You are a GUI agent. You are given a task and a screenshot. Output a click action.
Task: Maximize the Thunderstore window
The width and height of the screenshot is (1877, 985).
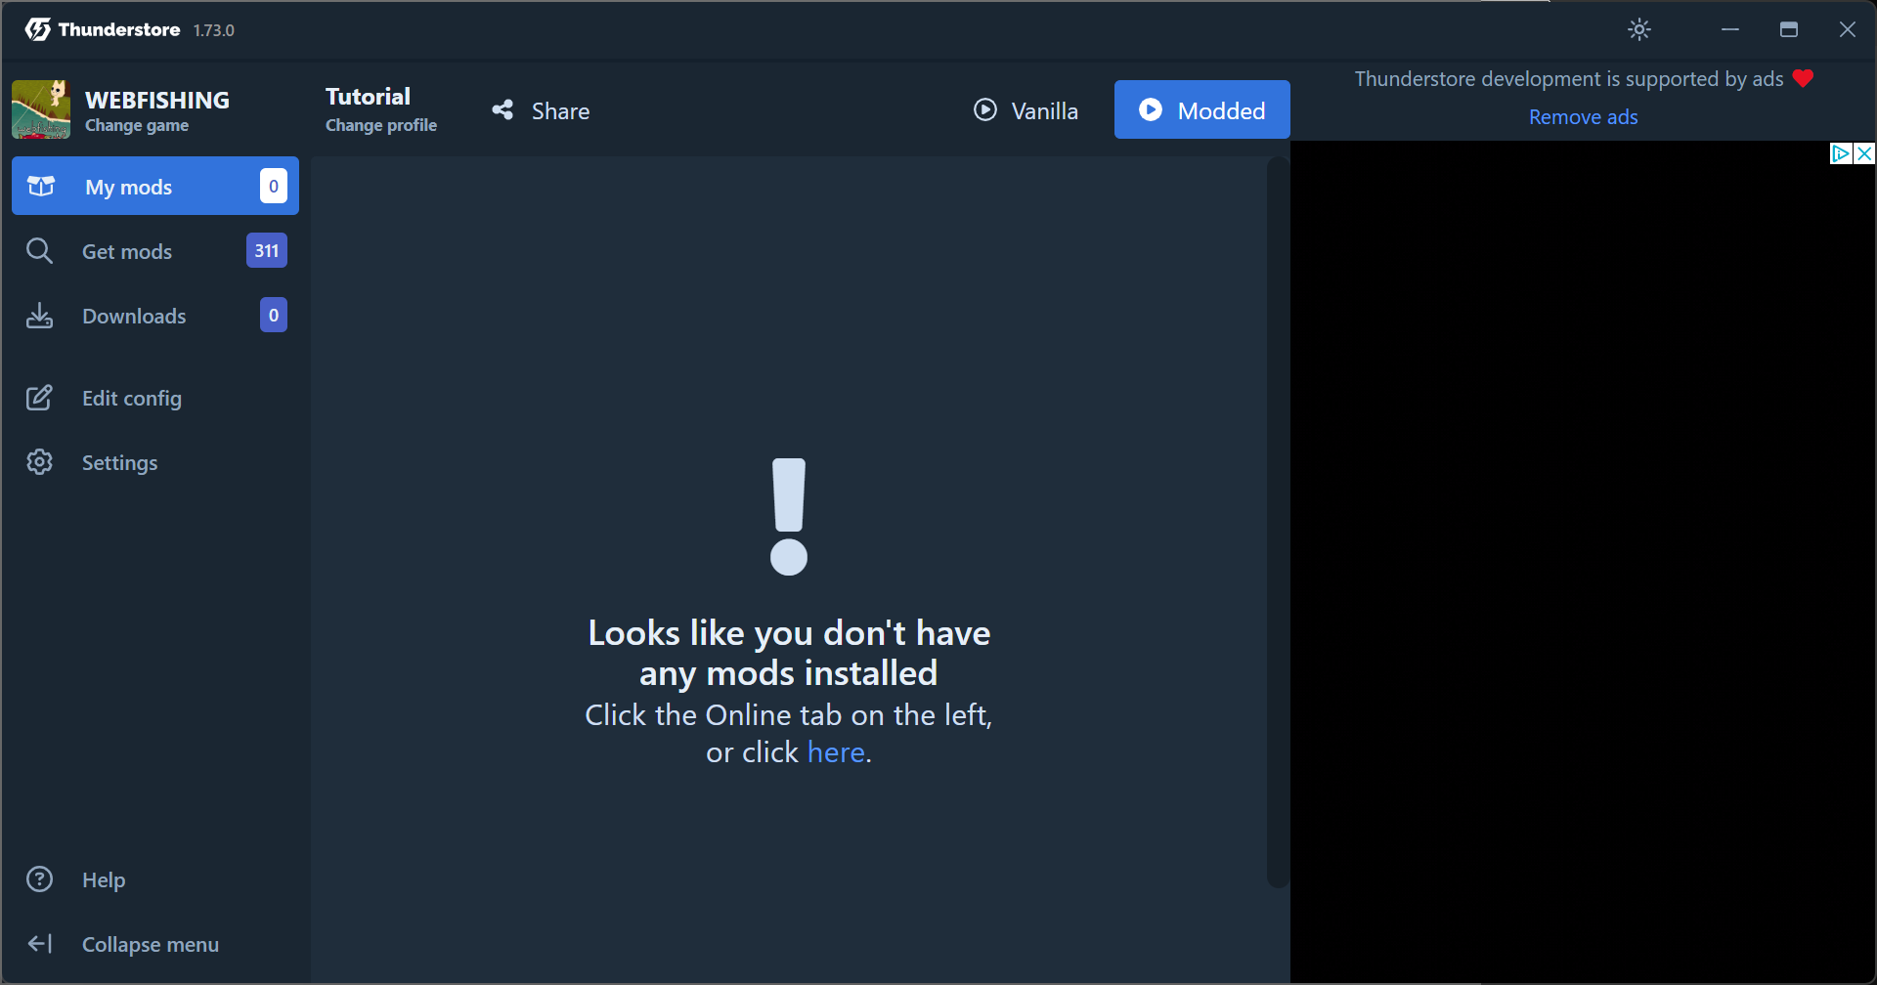tap(1789, 29)
